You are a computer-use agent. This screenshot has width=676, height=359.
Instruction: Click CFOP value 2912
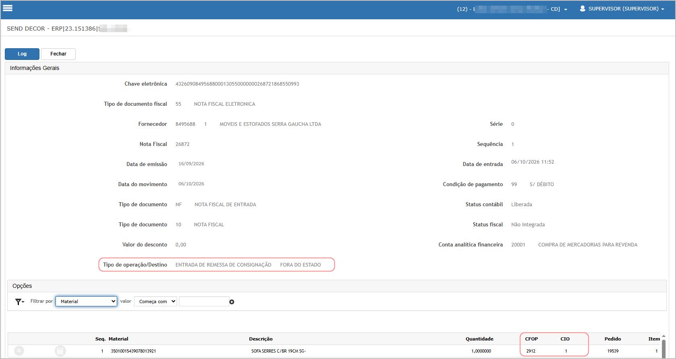[x=531, y=351]
